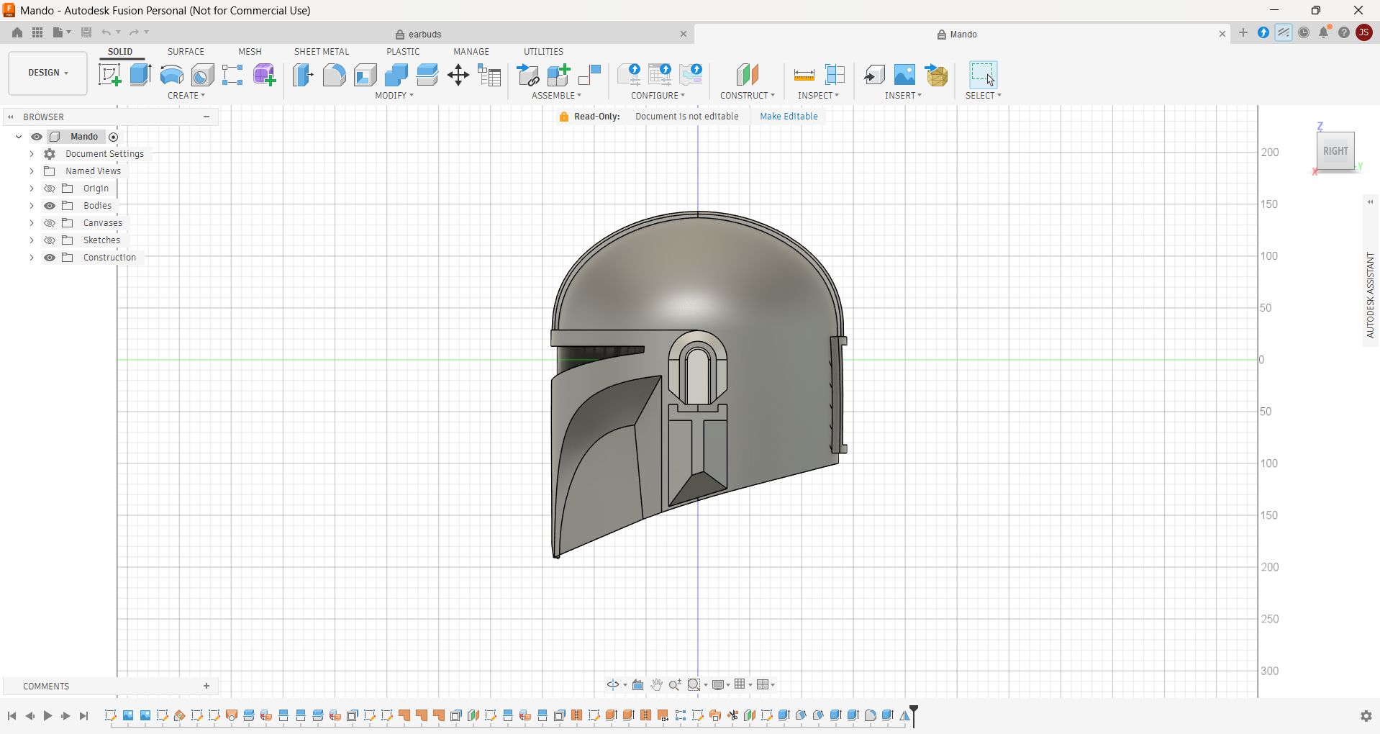
Task: Add a new comment with plus button
Action: 206,686
